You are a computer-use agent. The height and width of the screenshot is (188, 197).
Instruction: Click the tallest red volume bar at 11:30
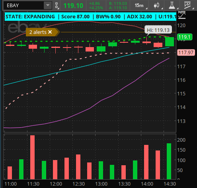coord(32,157)
